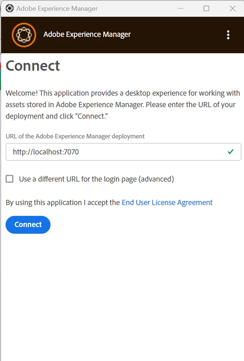Click the 'URL of the Adobe Experience Manager deployment' label
Screen dimensions: 244x361
click(x=75, y=136)
